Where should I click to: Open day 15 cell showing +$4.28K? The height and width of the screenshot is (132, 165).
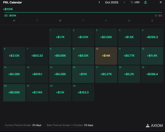point(60,74)
